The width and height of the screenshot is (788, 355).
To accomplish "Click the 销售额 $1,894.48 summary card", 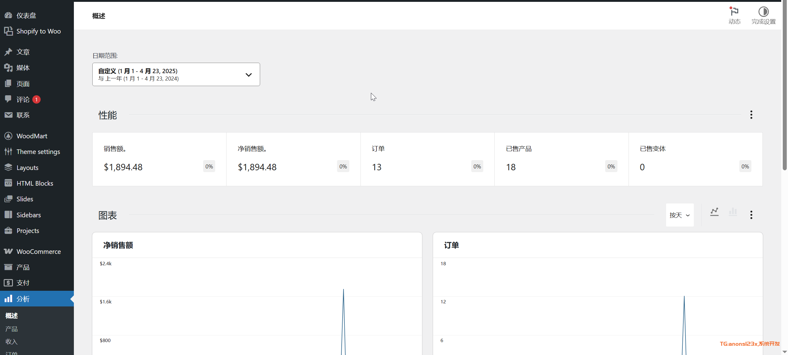I will (159, 159).
